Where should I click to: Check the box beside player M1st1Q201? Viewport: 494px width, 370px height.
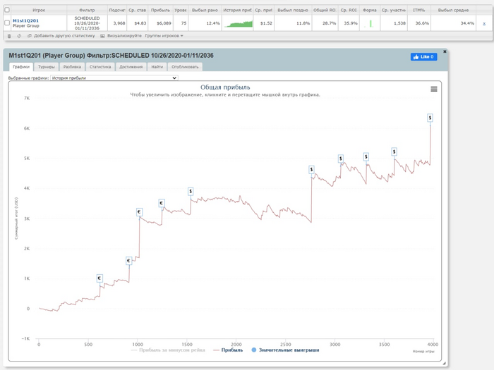(x=7, y=23)
